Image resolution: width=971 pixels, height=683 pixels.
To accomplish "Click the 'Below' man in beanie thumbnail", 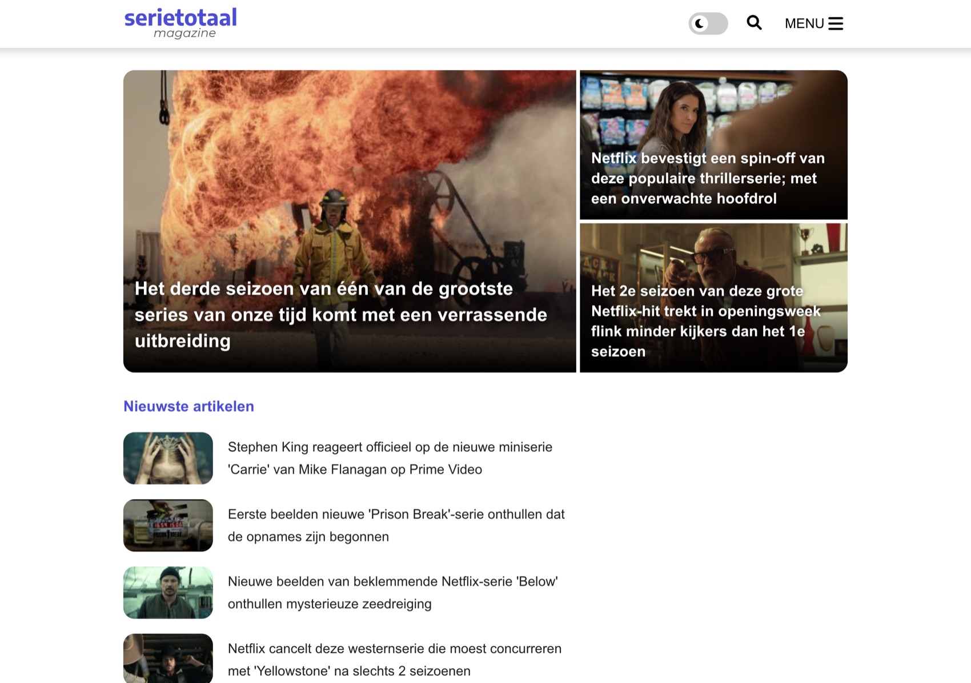I will (x=168, y=593).
